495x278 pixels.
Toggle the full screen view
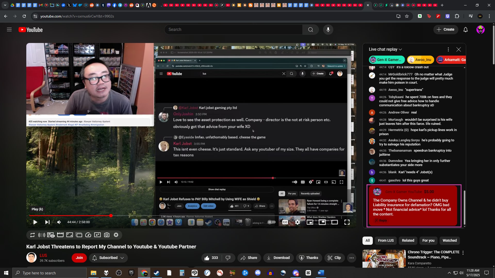tap(347, 222)
